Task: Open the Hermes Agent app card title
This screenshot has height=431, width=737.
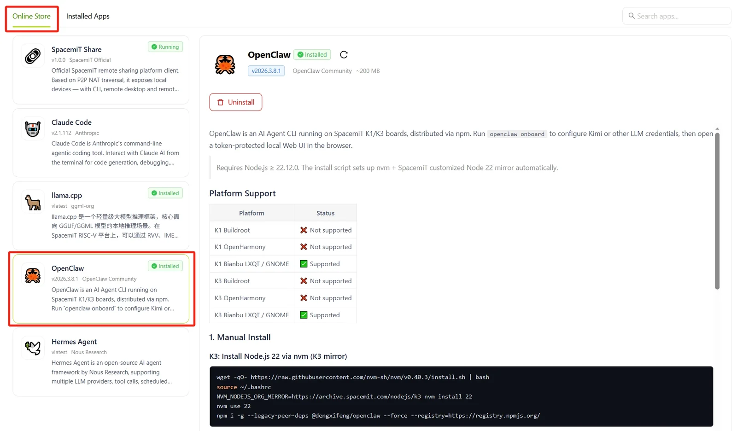Action: (x=74, y=342)
